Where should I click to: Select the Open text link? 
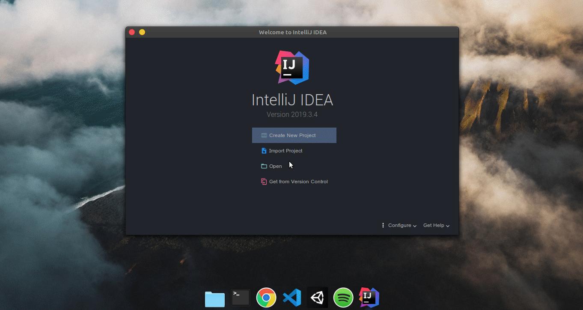[x=276, y=166]
